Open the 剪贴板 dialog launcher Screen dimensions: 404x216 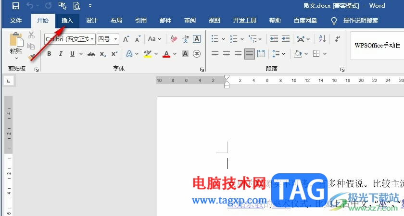(37, 70)
